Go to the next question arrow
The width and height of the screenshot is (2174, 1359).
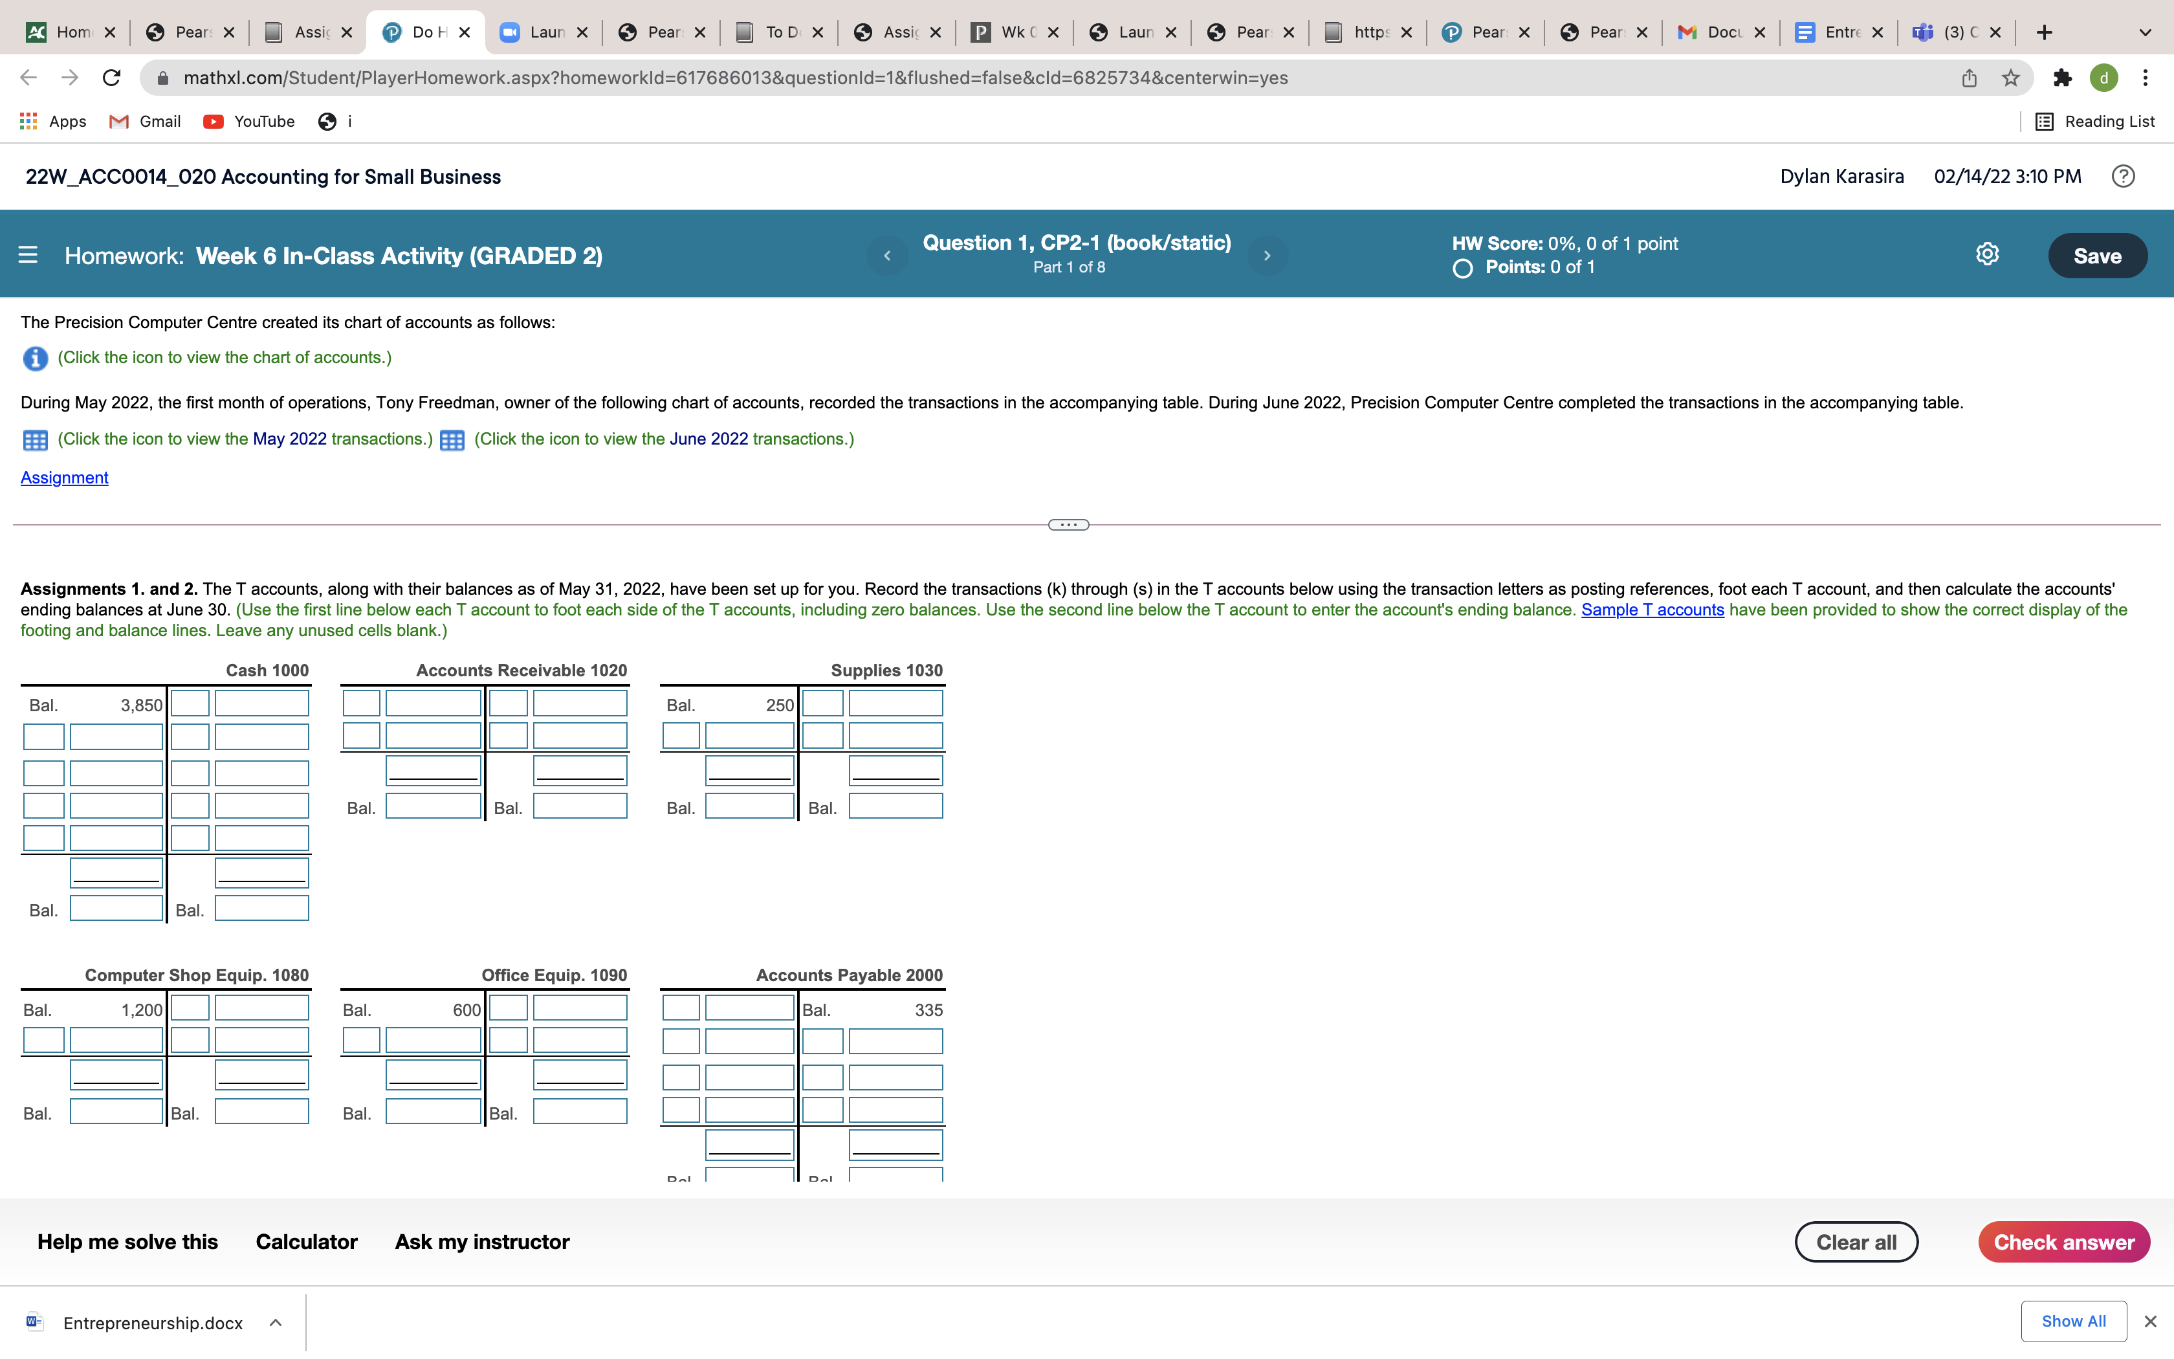(1267, 256)
